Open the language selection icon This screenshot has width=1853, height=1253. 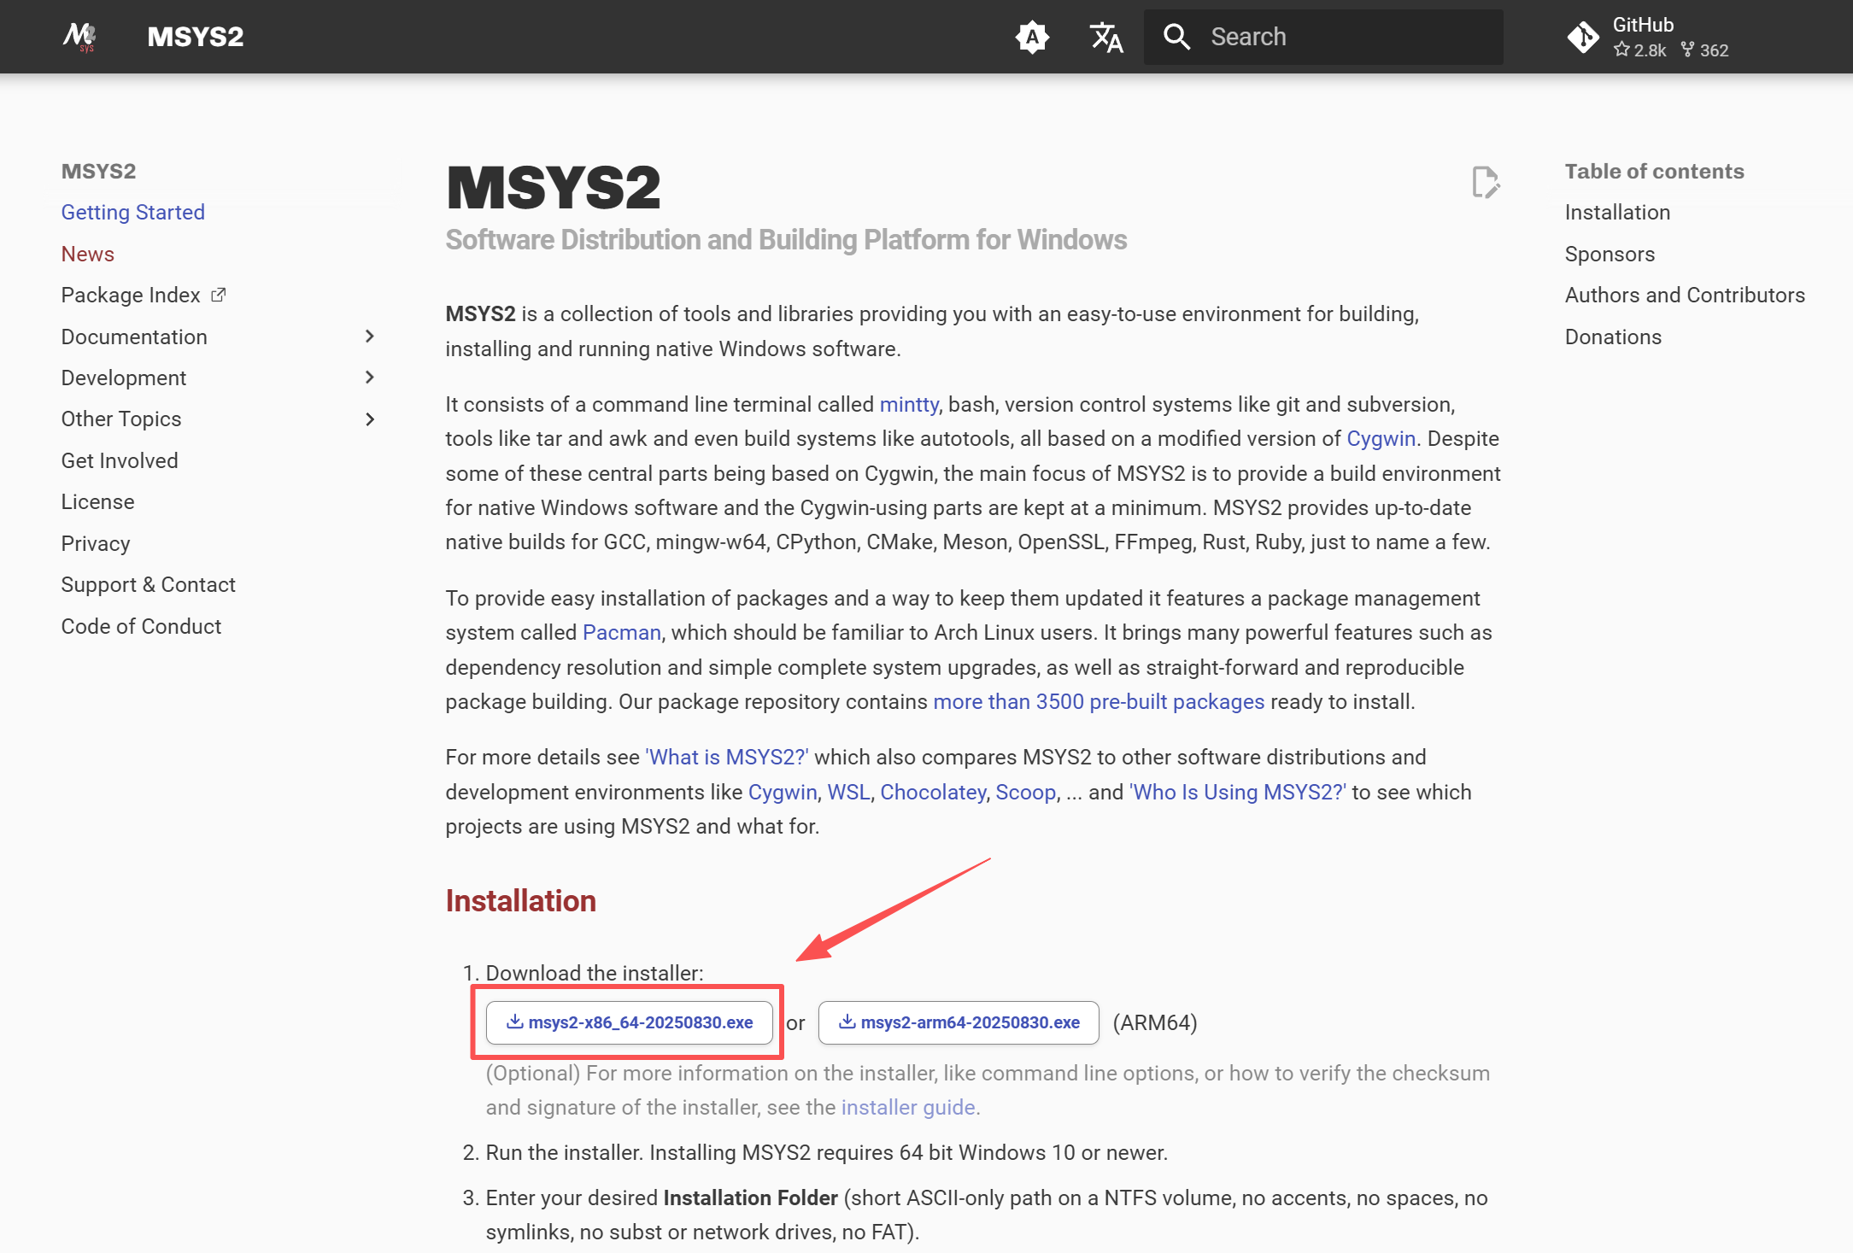[1106, 37]
